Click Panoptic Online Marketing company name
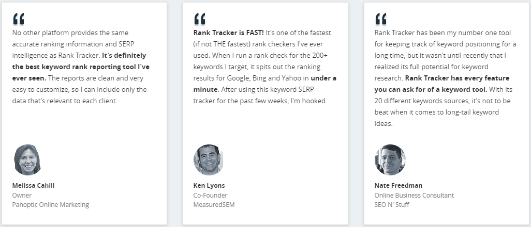Screen dimensions: 531x227 (x=50, y=204)
